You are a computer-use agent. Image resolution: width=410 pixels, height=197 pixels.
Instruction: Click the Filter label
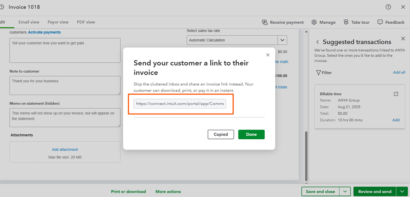pos(327,72)
